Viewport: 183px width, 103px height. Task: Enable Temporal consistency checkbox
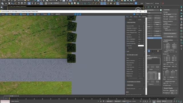point(164,23)
